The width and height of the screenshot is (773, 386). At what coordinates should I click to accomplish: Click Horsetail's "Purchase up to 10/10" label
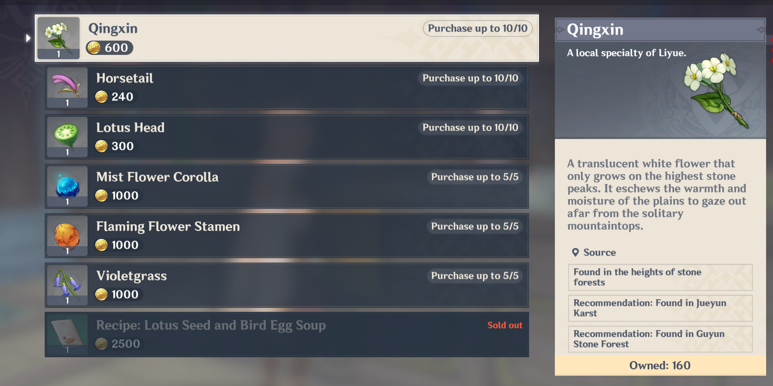[470, 78]
